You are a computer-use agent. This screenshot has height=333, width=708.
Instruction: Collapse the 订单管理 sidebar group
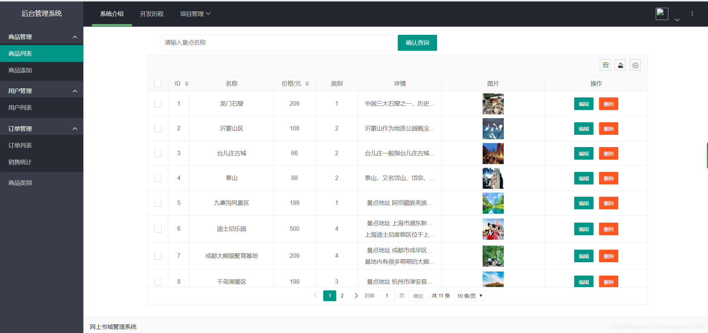pyautogui.click(x=42, y=129)
